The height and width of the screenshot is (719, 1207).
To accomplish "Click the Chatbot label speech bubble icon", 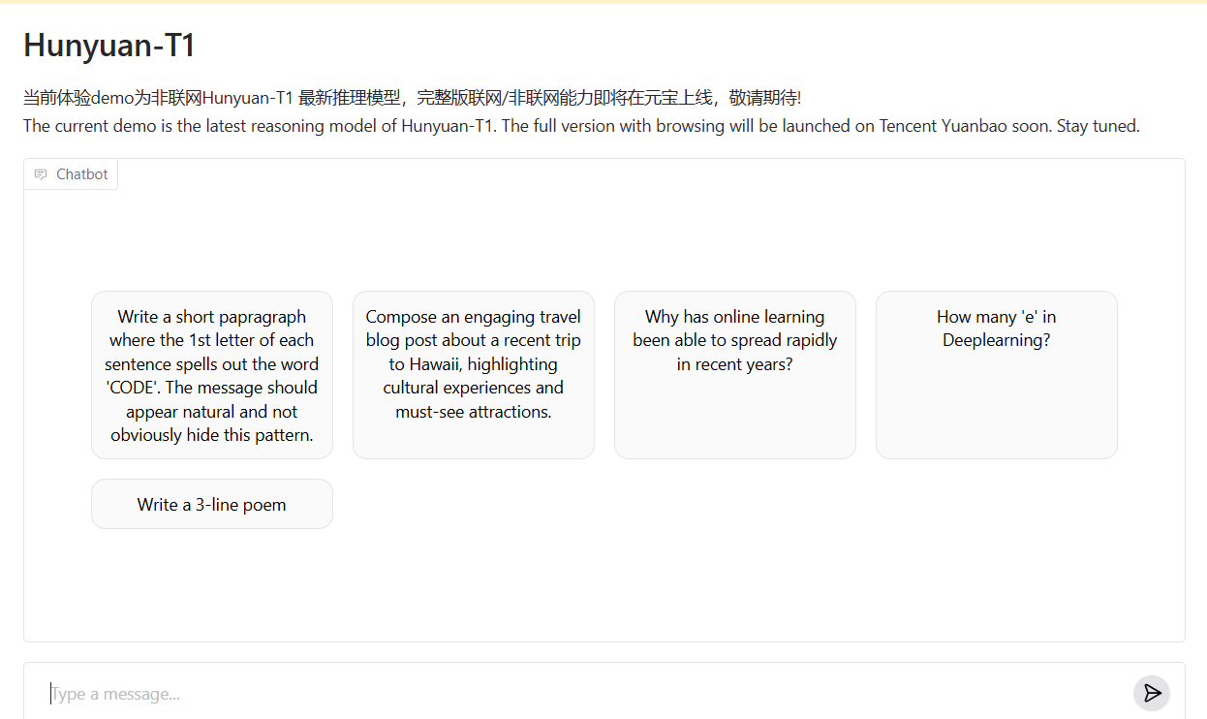I will tap(41, 174).
